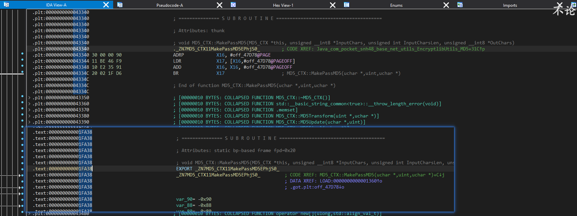This screenshot has width=577, height=216.
Task: Close the Hex View-1 tab
Action: (333, 5)
